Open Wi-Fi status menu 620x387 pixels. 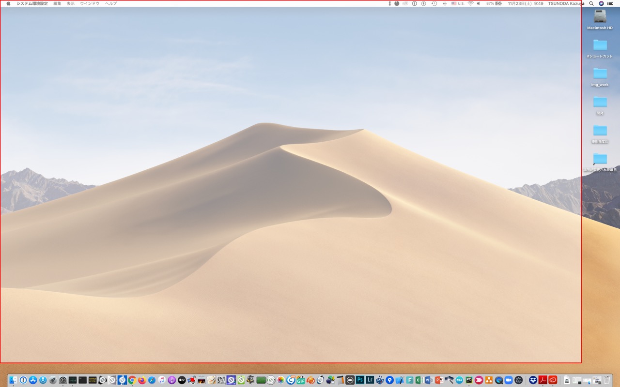(471, 3)
